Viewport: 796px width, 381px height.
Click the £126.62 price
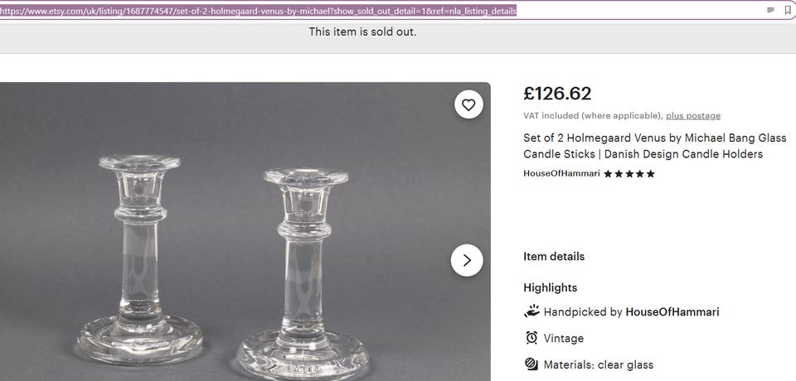pyautogui.click(x=557, y=94)
